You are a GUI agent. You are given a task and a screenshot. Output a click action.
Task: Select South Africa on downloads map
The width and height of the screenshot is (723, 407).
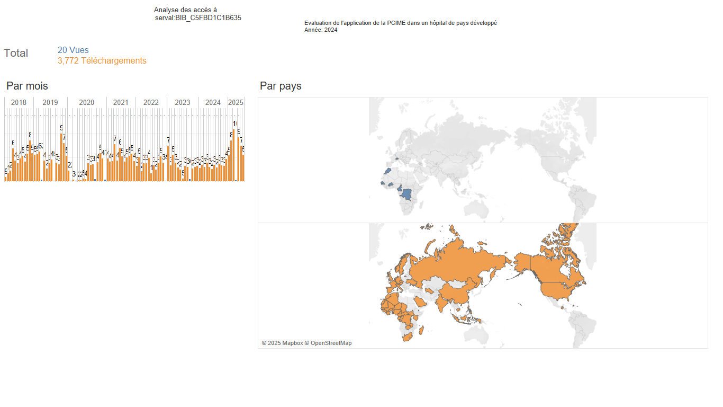coord(408,337)
